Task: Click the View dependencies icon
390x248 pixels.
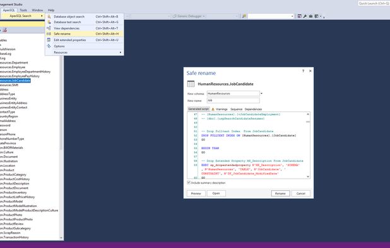Action: click(49, 28)
